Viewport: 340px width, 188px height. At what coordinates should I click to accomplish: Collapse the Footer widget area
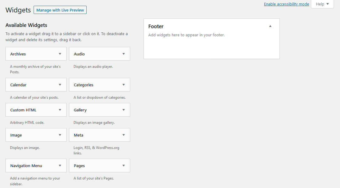click(x=270, y=26)
